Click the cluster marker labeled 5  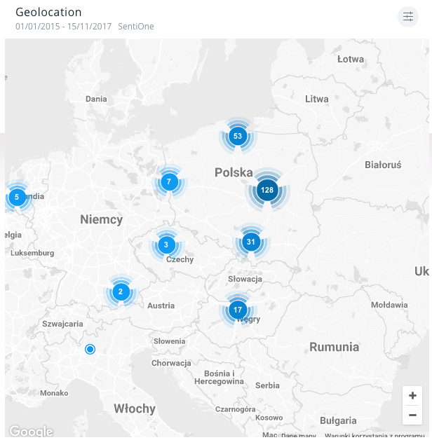pyautogui.click(x=17, y=197)
